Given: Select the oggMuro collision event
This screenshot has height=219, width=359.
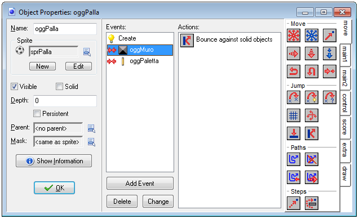Looking at the screenshot, I should pos(140,50).
